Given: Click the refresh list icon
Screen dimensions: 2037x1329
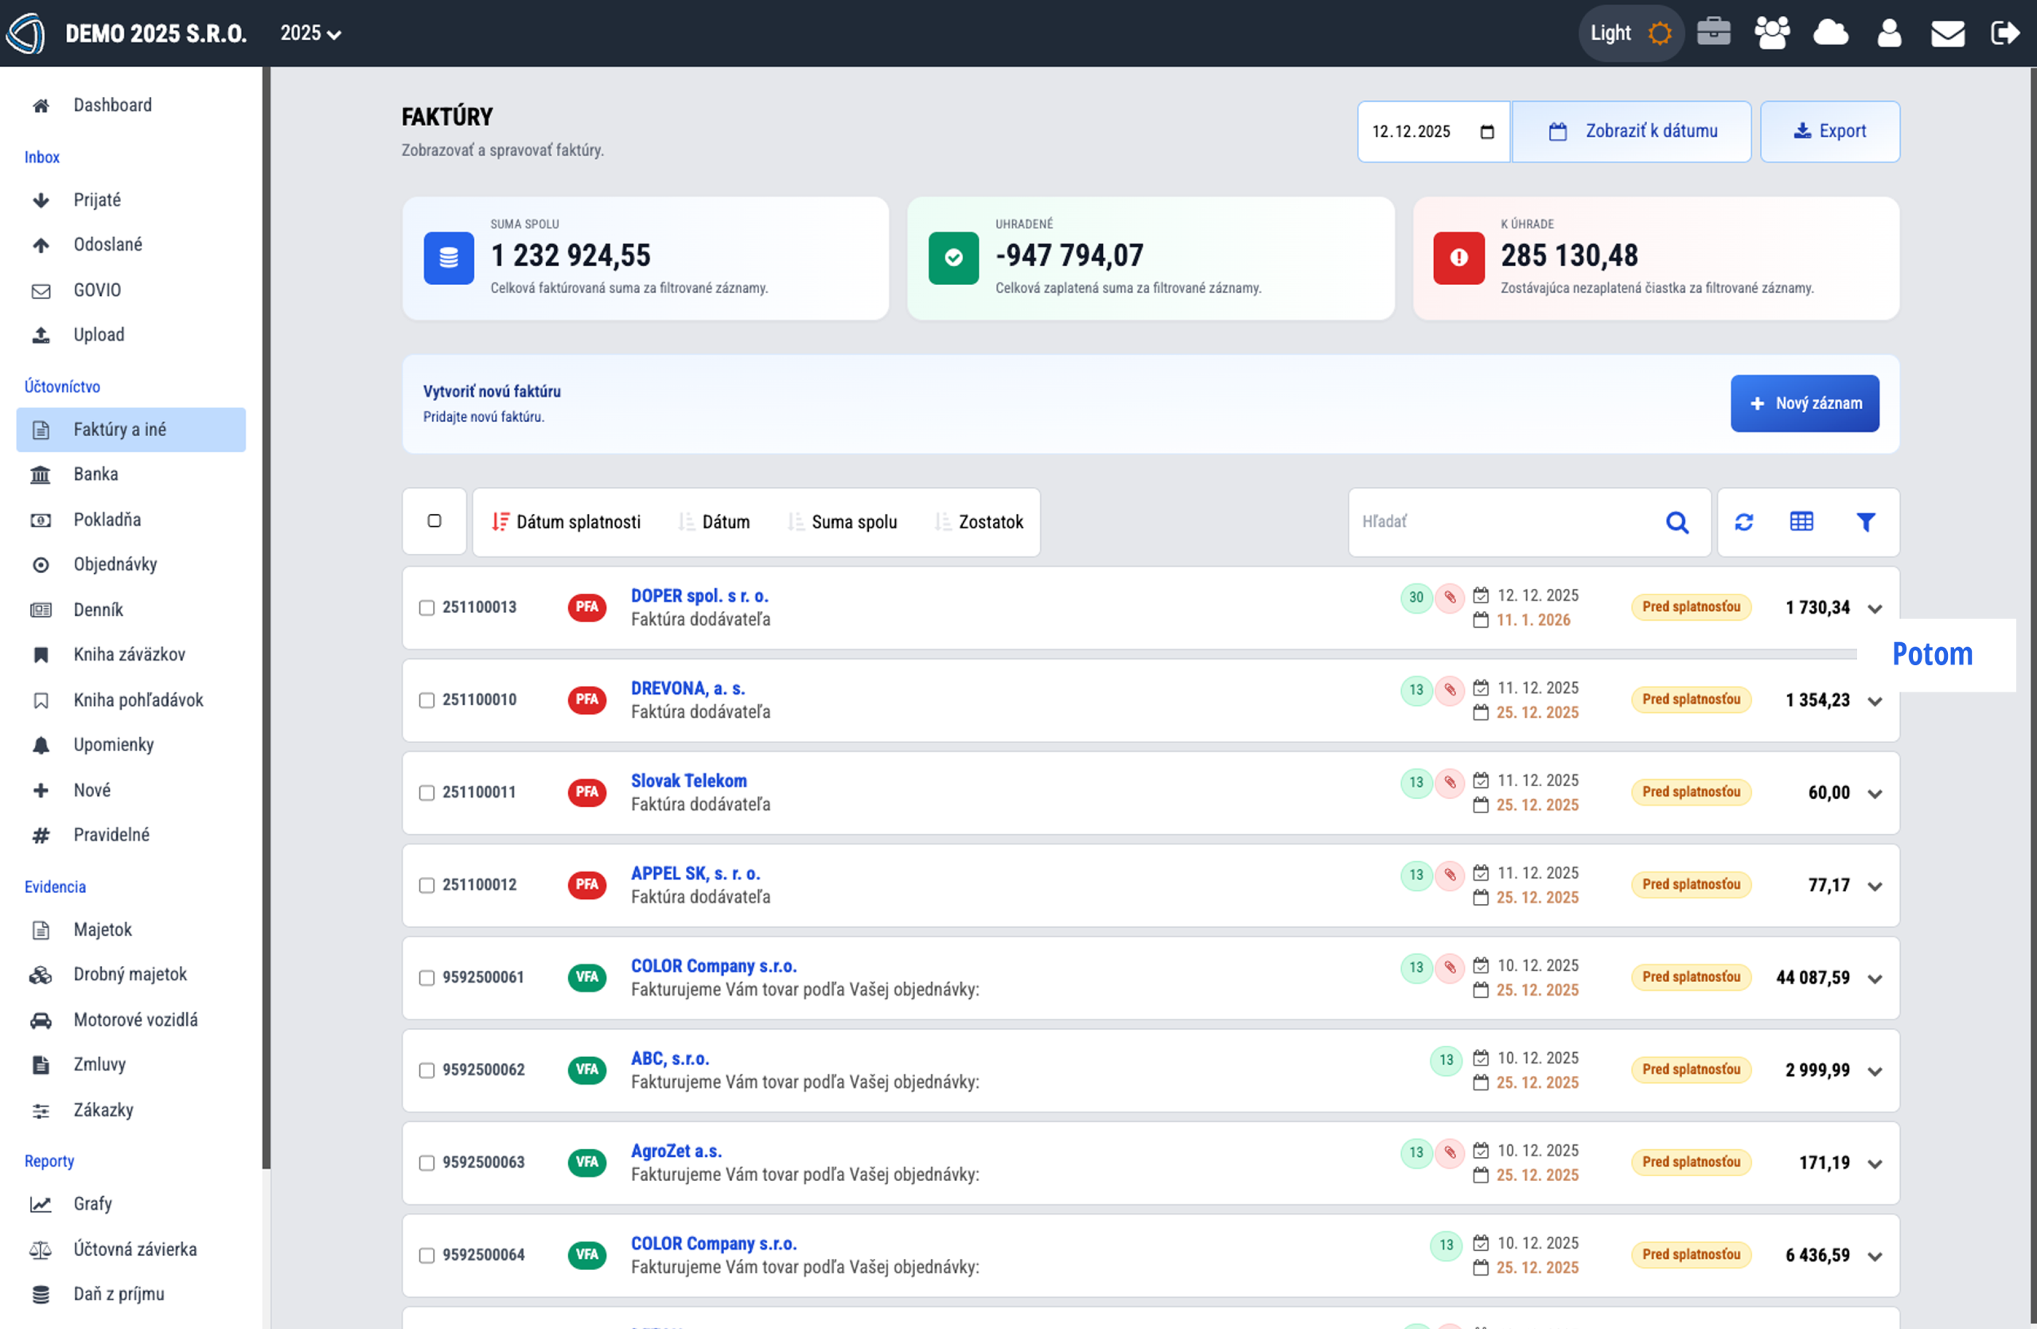Looking at the screenshot, I should coord(1743,522).
